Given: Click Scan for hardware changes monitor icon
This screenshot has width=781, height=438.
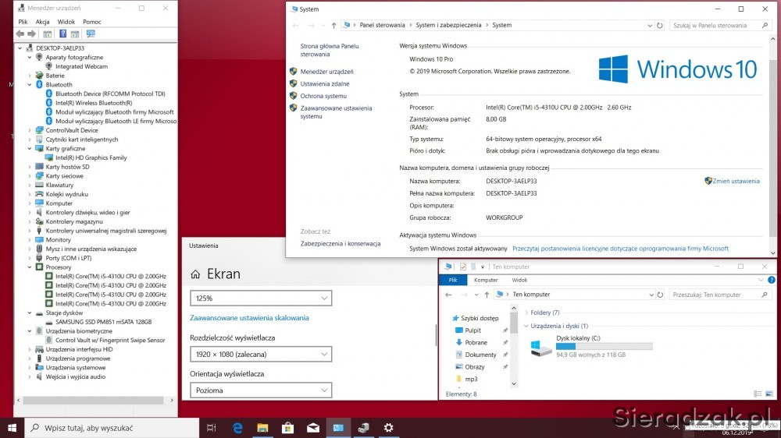Looking at the screenshot, I should 91,34.
